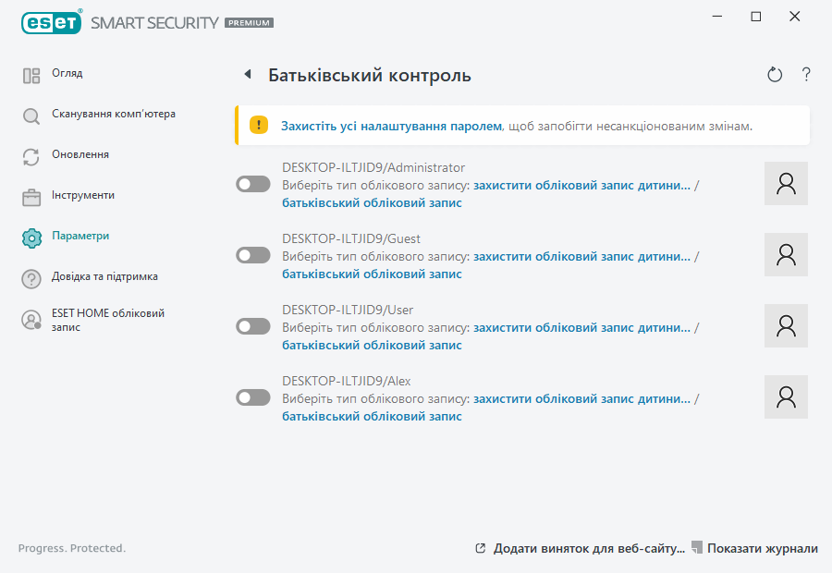The width and height of the screenshot is (832, 573).
Task: Click the Guest account avatar icon
Action: [787, 254]
